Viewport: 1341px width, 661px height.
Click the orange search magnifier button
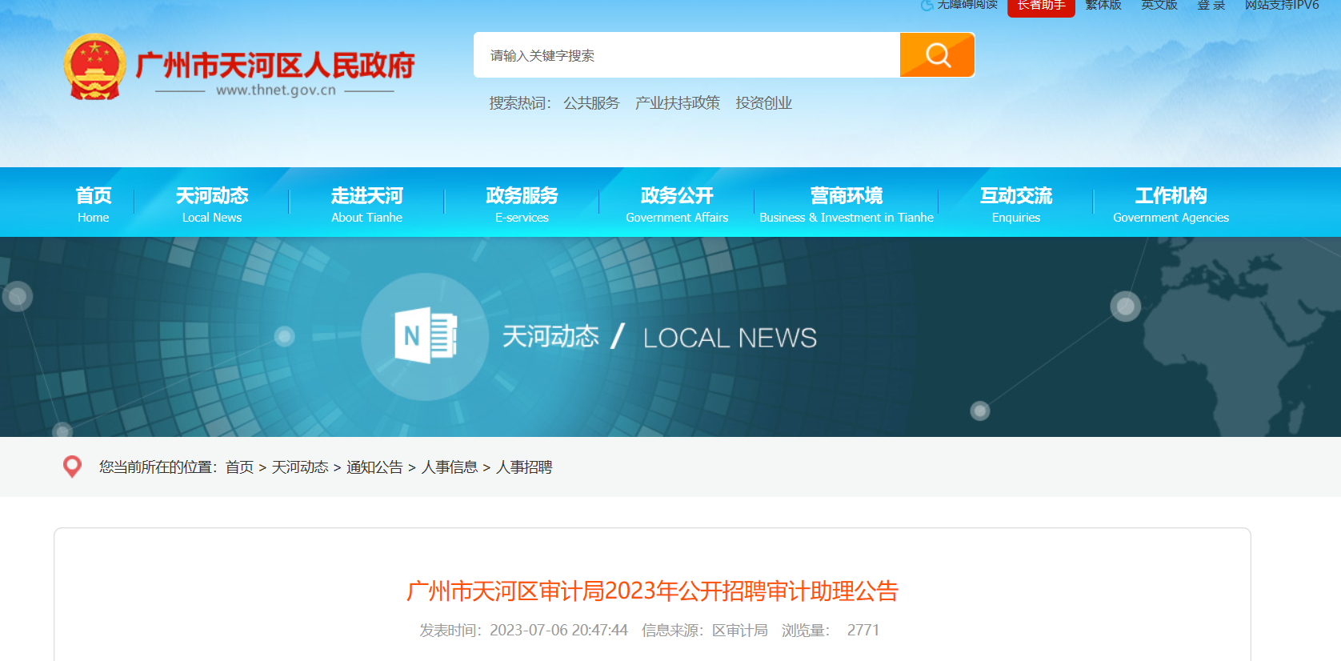pos(937,55)
